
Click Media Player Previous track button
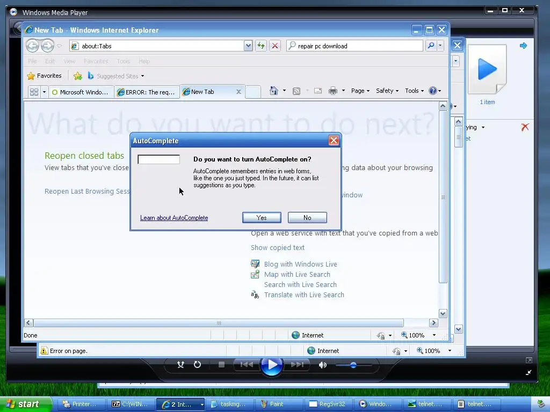tap(247, 365)
